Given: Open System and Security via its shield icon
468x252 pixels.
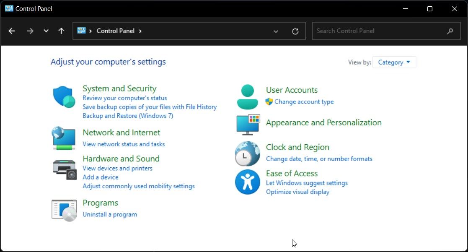Looking at the screenshot, I should pyautogui.click(x=64, y=97).
